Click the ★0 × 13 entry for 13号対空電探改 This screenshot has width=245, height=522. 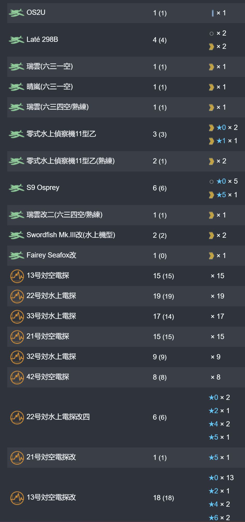pos(221,478)
